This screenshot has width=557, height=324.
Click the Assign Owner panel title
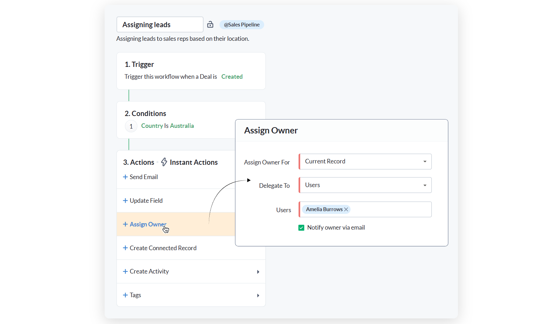click(x=271, y=131)
